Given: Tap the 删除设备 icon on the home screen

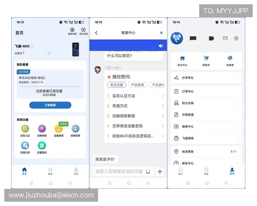Looking at the screenshot, I should pyautogui.click(x=72, y=30).
